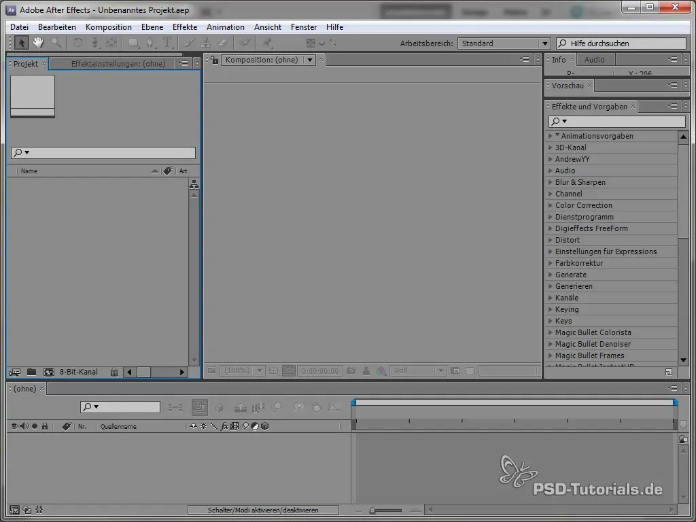Expand the Animationsvorgaben category
This screenshot has height=522, width=696.
(551, 136)
